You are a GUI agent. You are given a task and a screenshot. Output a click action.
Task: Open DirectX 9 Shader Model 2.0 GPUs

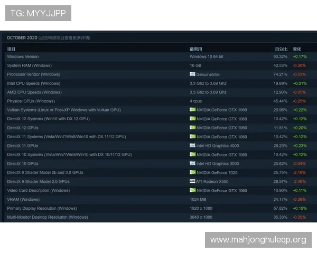point(38,181)
